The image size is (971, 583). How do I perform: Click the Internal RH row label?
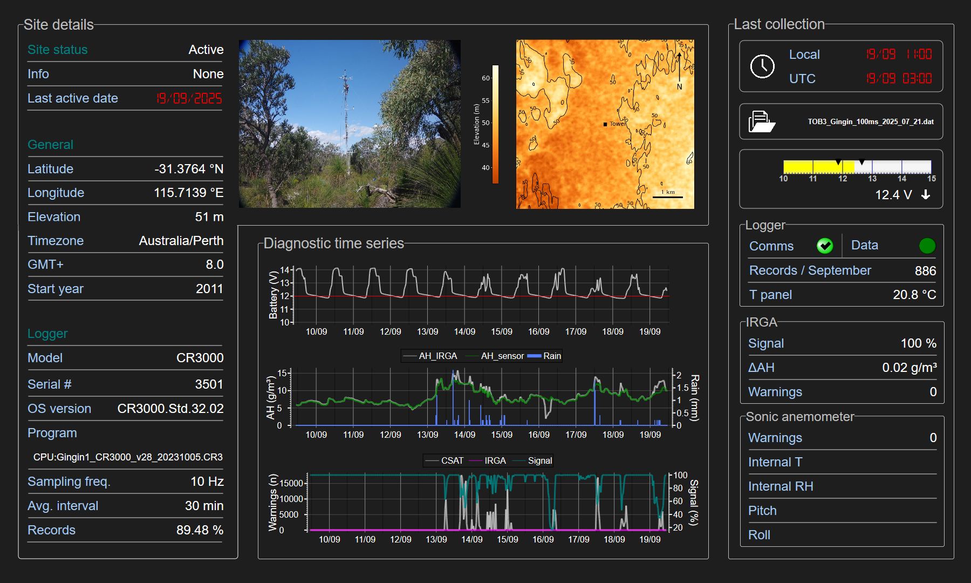tap(781, 486)
